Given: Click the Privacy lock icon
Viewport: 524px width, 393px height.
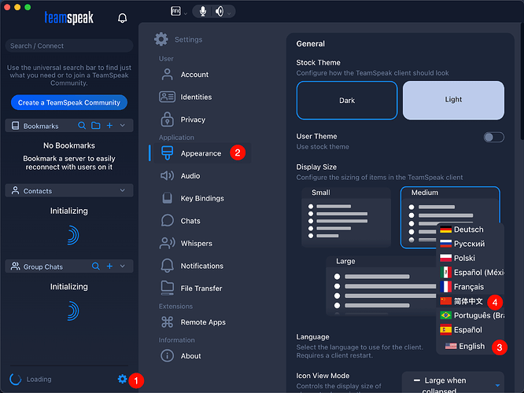Looking at the screenshot, I should (x=167, y=119).
